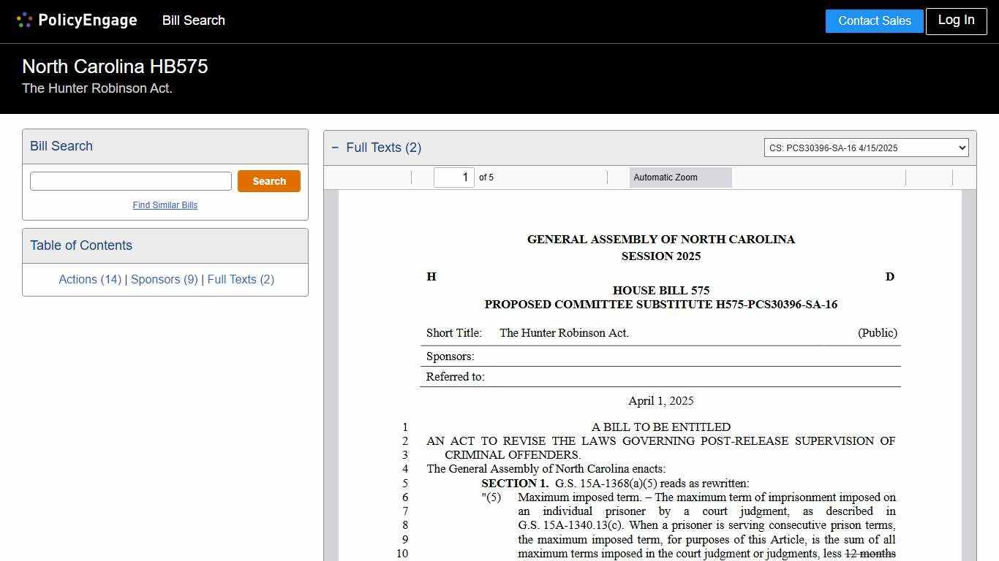Select Bill Search in the top navigation
Image resolution: width=999 pixels, height=561 pixels.
coord(193,20)
